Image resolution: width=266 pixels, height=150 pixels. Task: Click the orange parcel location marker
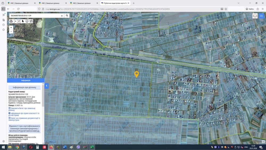coord(136,74)
